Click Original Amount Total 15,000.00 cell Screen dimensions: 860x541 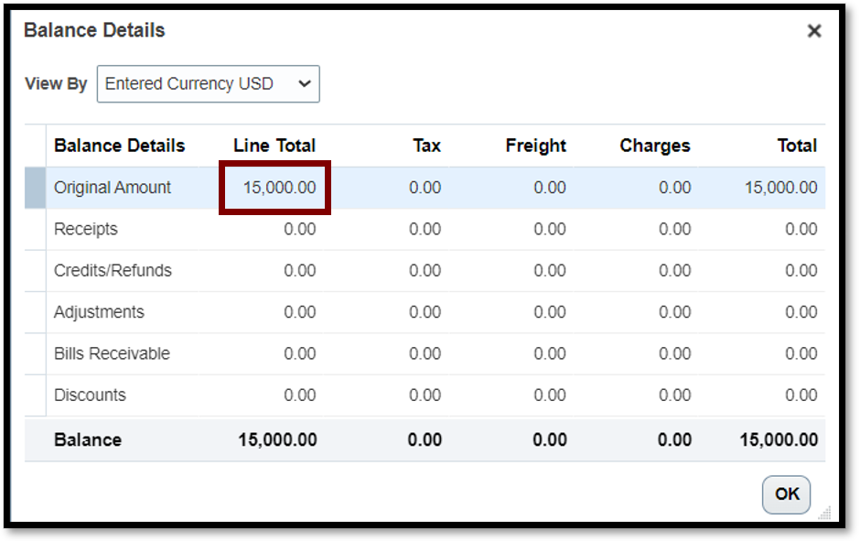pos(781,188)
